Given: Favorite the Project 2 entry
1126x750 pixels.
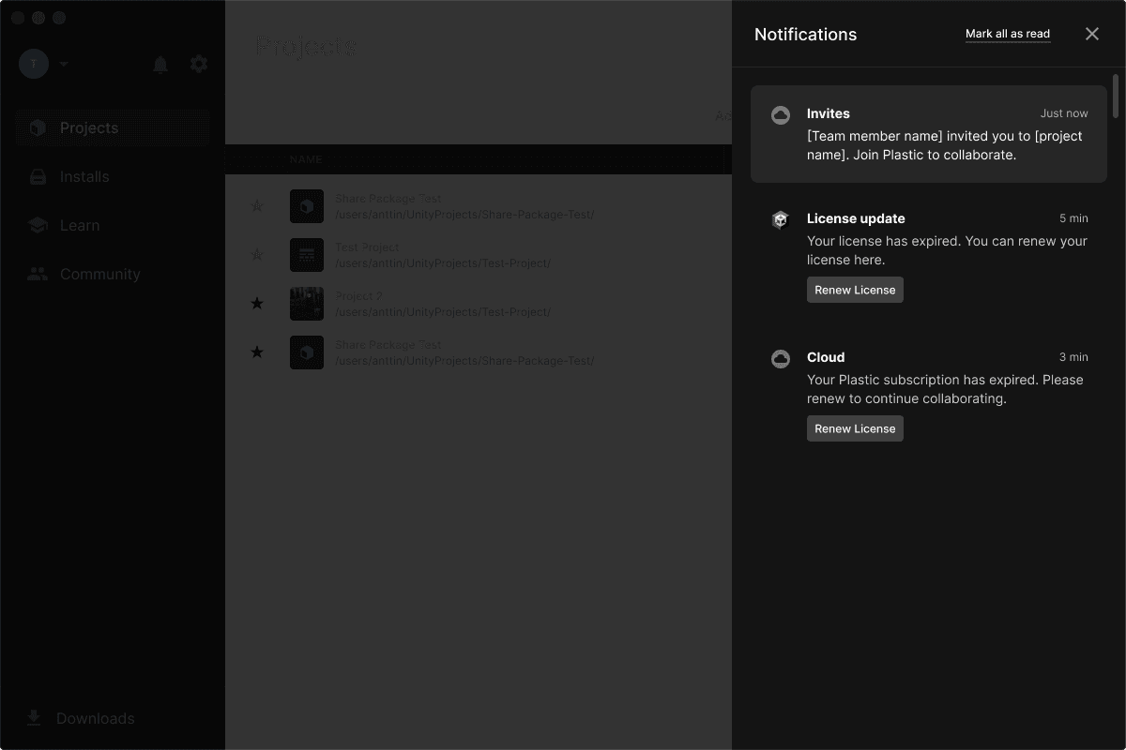Looking at the screenshot, I should click(x=256, y=303).
